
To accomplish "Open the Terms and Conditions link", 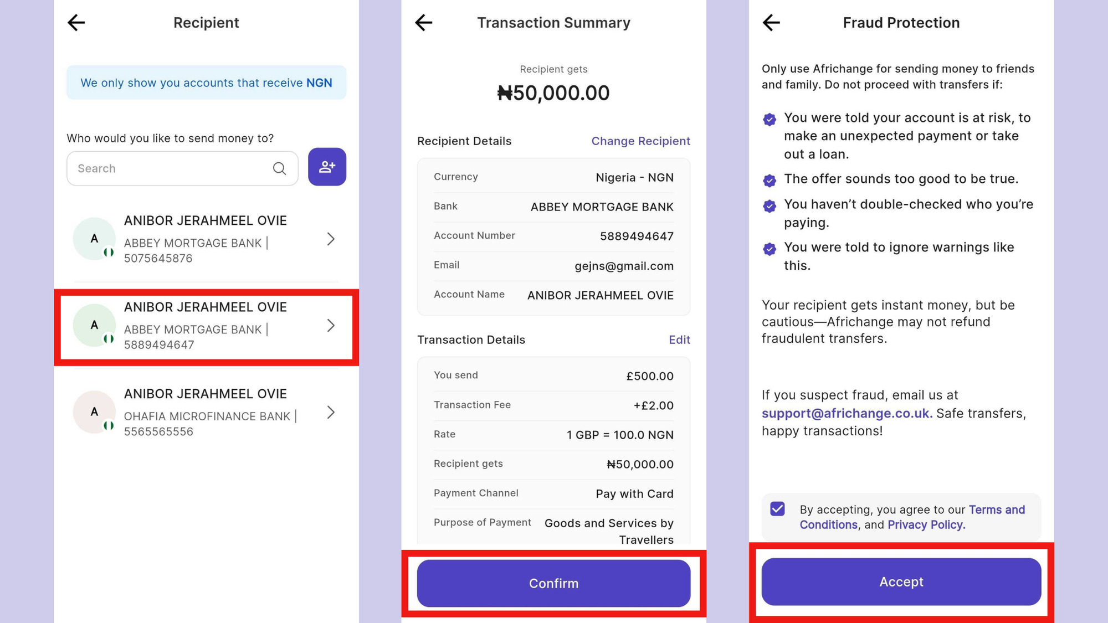I will [x=912, y=517].
